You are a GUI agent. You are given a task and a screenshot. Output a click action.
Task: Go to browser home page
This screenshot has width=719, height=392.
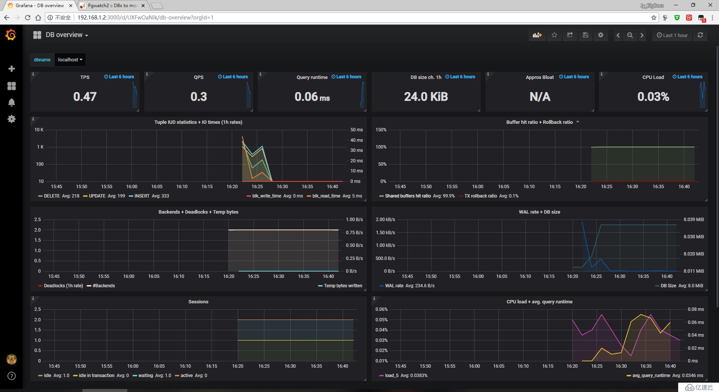tap(38, 18)
